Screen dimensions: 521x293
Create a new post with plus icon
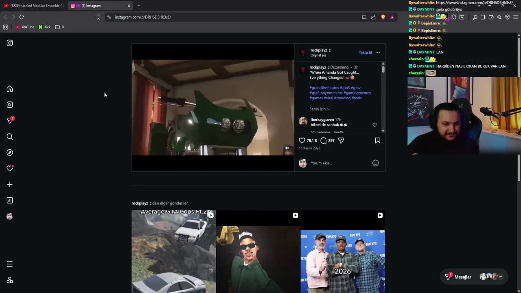(10, 184)
